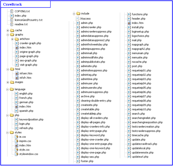Select cleaning-double-entry.php file
Image resolution: width=173 pixels, height=166 pixels.
[x=96, y=101]
